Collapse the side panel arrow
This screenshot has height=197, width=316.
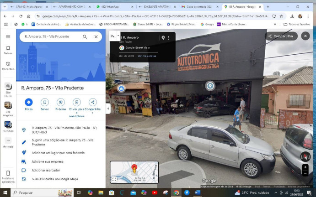click(x=108, y=109)
